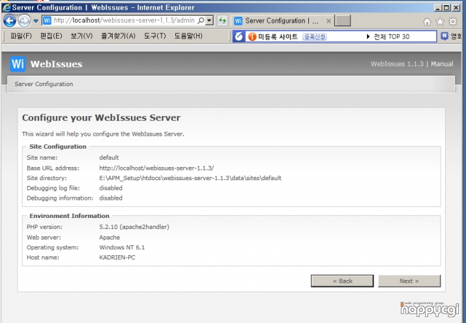
Task: Open Favorites star icon
Action: [440, 22]
